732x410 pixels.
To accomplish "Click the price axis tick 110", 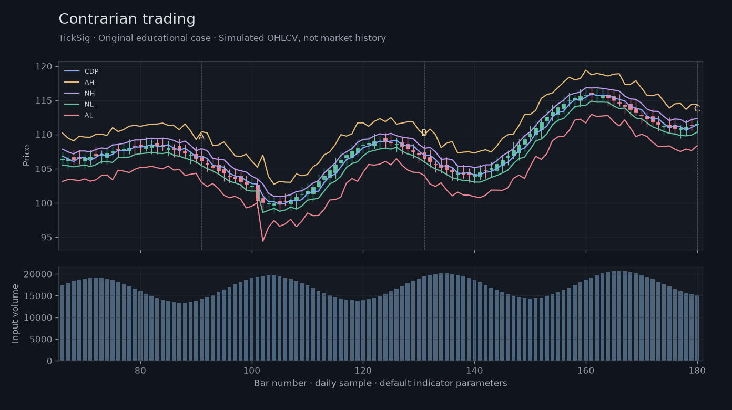I will [44, 135].
